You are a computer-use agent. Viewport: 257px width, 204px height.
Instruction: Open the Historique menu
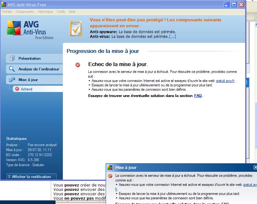(45, 12)
